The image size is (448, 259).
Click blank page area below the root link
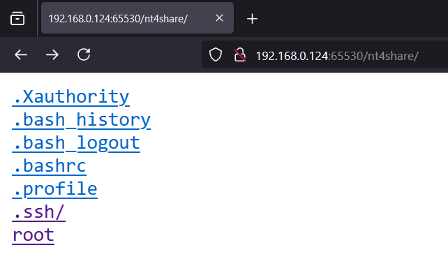[223, 253]
